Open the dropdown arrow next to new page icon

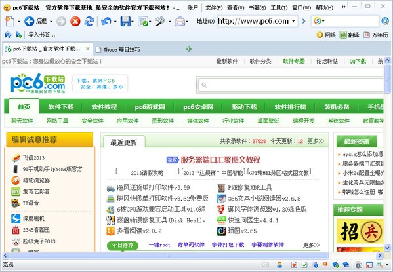[x=19, y=22]
